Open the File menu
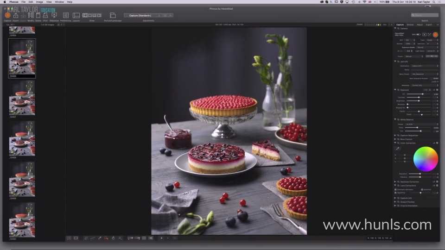Screen dimensions: 445x250 (x=23, y=2)
